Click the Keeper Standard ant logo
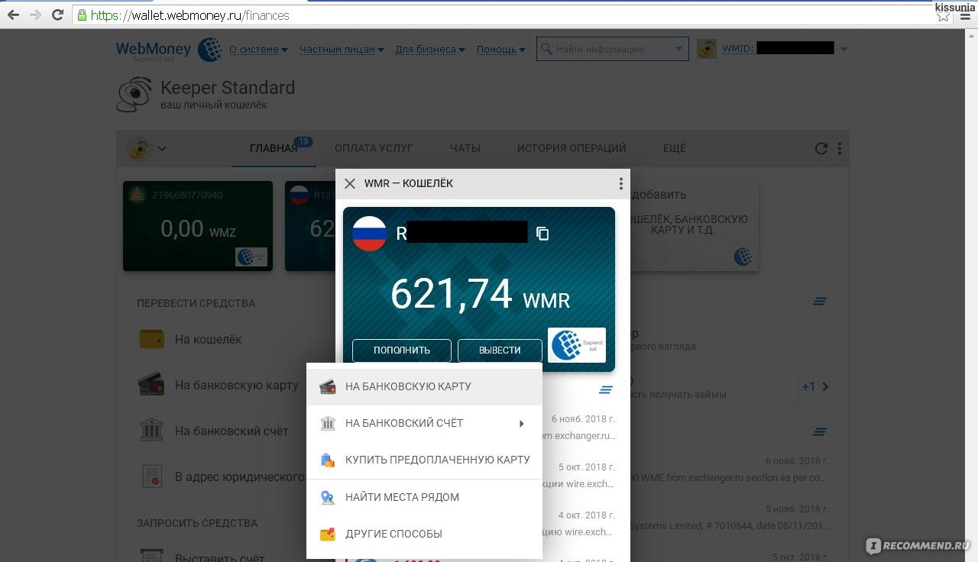Screen dimensions: 978x562 point(134,95)
